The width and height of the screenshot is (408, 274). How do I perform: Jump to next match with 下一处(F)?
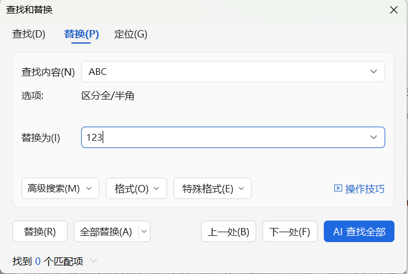(290, 232)
